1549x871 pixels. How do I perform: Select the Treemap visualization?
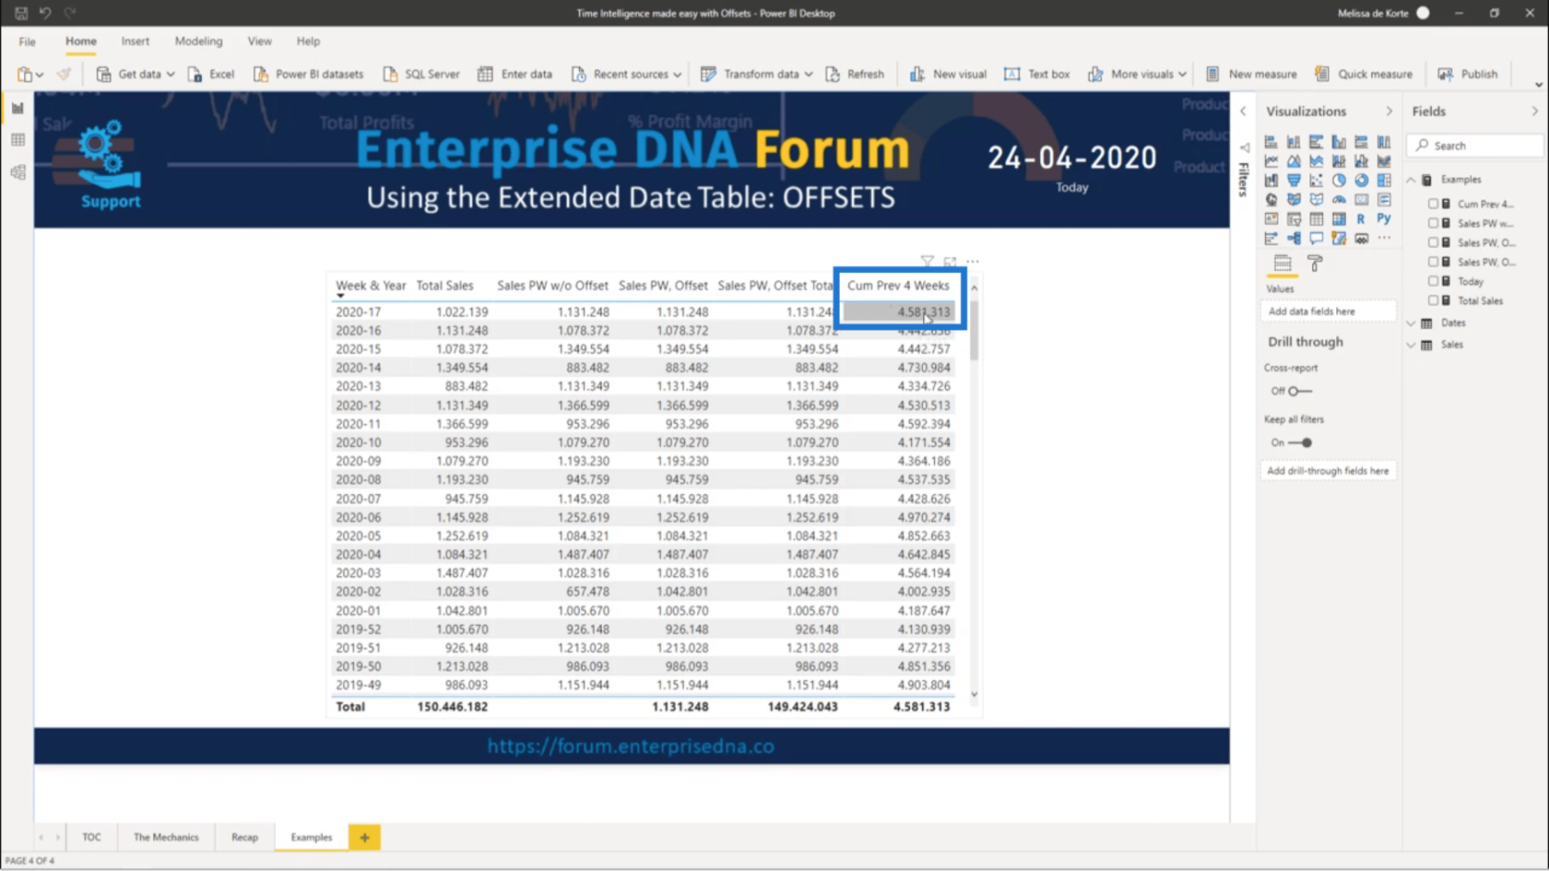point(1384,181)
